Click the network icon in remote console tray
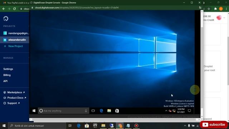The height and width of the screenshot is (129, 229). 174,111
